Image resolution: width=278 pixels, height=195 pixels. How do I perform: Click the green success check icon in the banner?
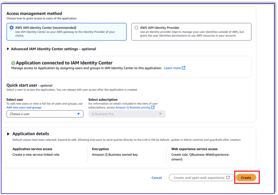coord(13,63)
